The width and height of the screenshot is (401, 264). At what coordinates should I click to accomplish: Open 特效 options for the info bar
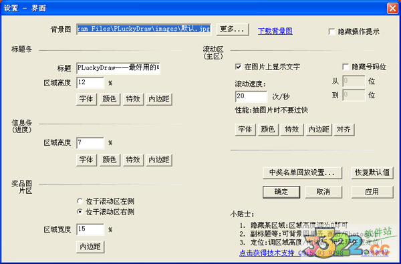[133, 160]
